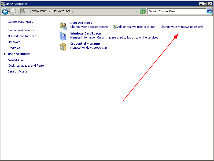Click Add or remove user accounts

point(136,27)
